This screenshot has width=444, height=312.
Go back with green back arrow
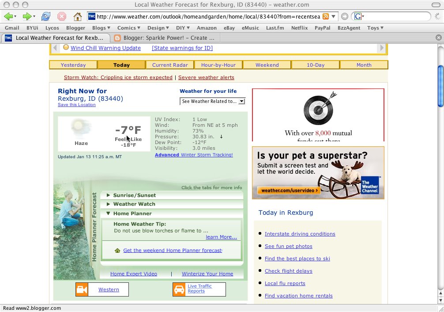(8, 16)
